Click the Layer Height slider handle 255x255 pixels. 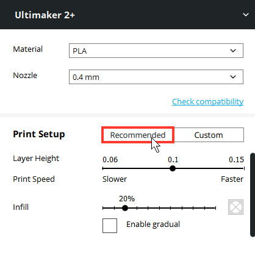pyautogui.click(x=173, y=168)
